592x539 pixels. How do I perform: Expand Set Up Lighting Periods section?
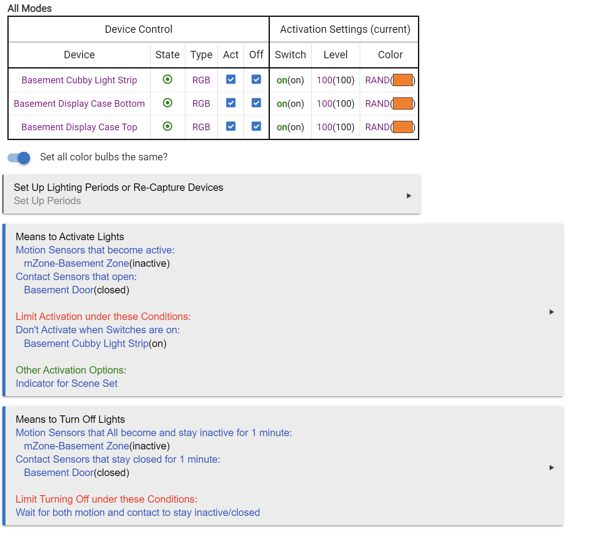pyautogui.click(x=409, y=196)
